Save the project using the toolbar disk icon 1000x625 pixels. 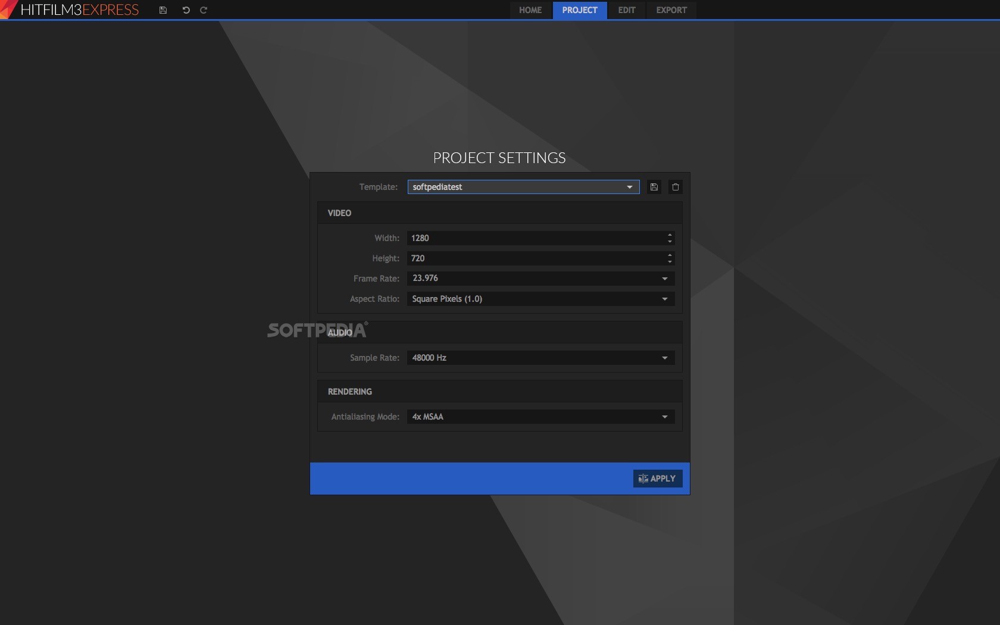[x=162, y=10]
